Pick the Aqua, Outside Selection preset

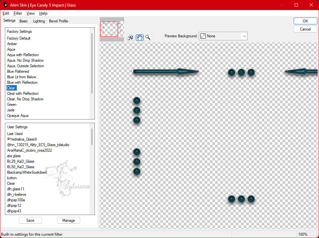[x=26, y=66]
